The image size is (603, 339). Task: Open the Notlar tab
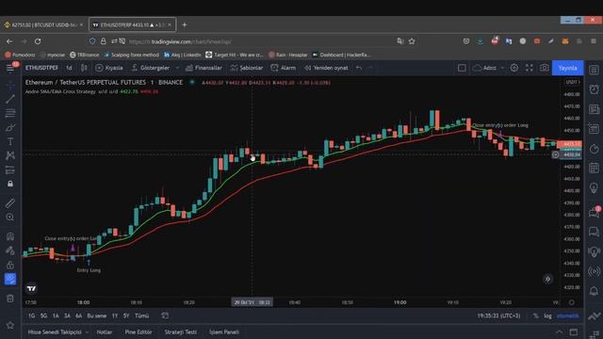pyautogui.click(x=105, y=332)
